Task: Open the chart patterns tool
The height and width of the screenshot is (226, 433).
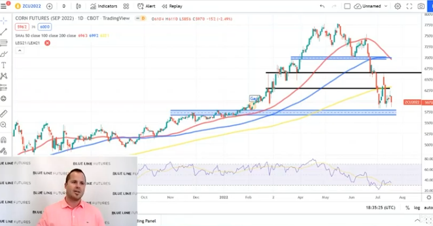Action: [3, 76]
